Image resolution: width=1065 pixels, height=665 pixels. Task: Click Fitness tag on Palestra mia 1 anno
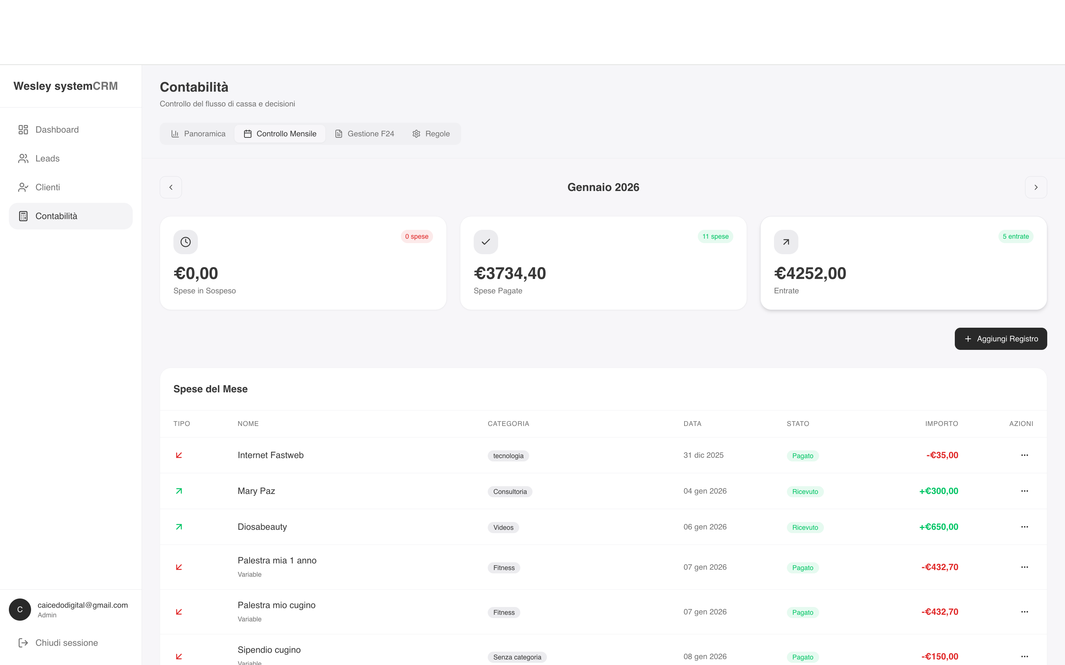tap(503, 567)
